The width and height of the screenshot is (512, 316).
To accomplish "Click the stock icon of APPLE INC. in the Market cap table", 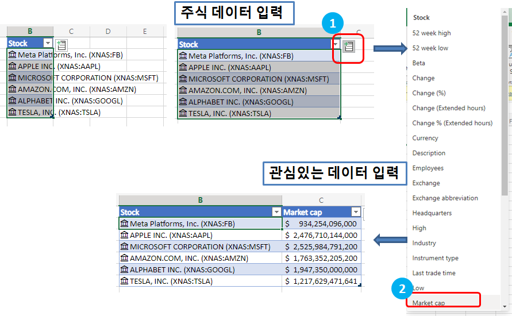I will click(124, 235).
